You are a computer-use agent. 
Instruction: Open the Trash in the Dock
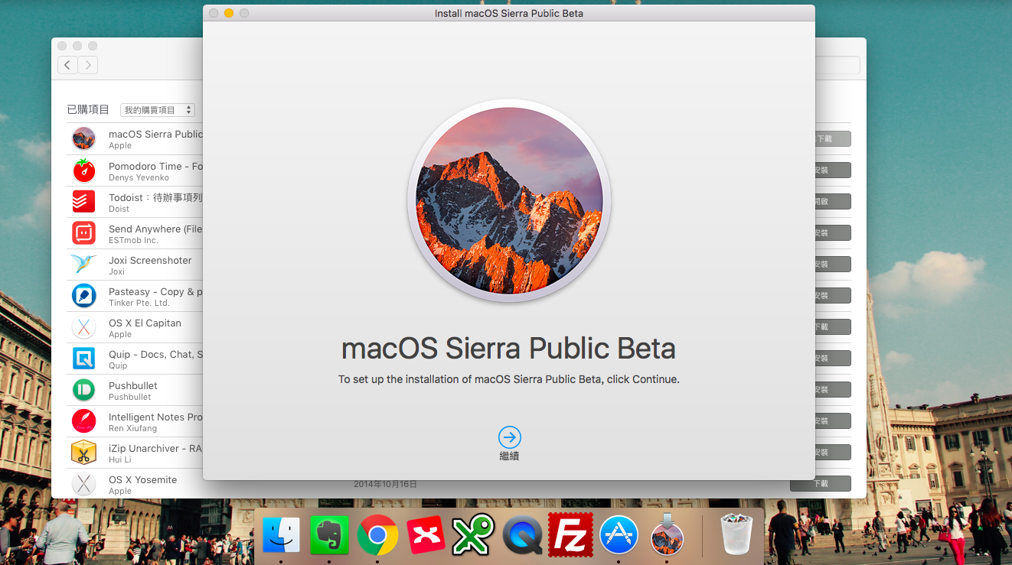coord(737,534)
